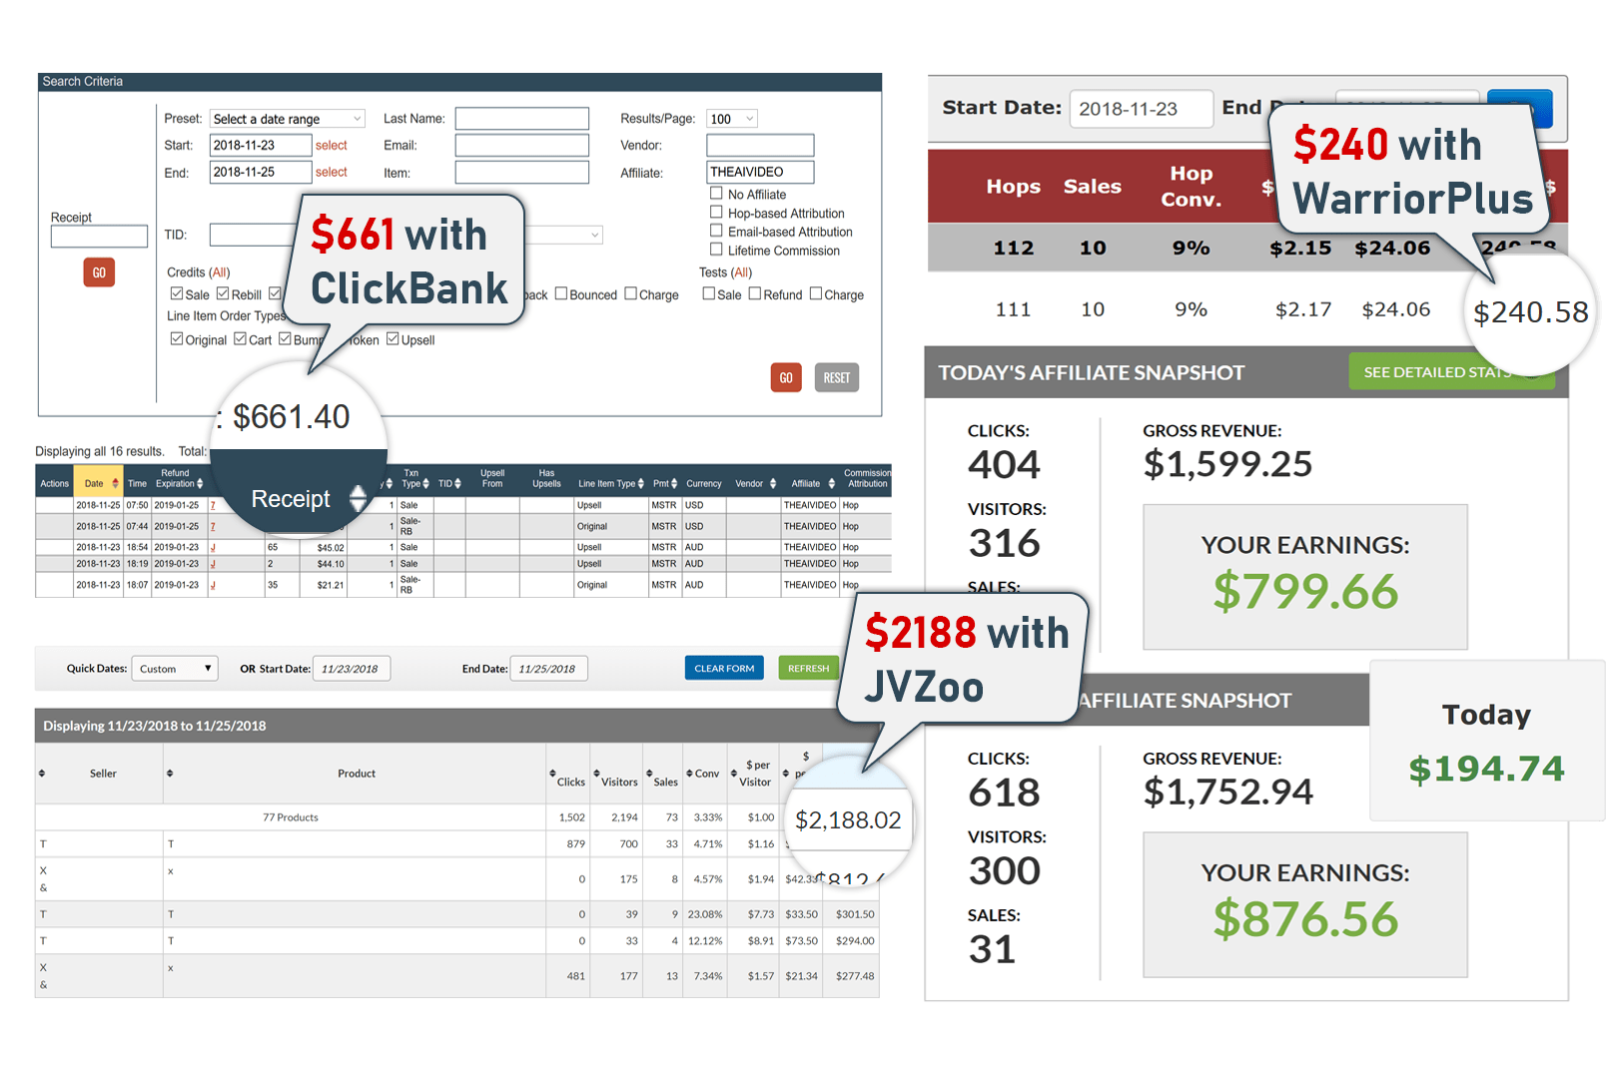Open the Preset date range dropdown

click(x=288, y=119)
